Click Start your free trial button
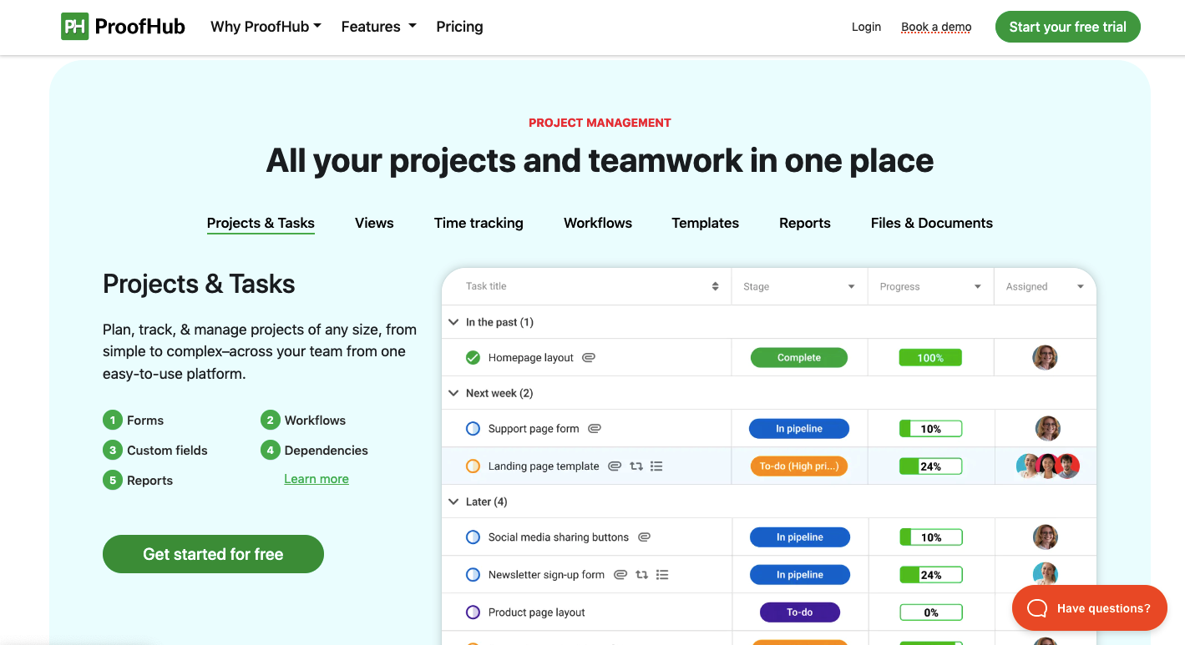This screenshot has height=645, width=1185. tap(1067, 27)
